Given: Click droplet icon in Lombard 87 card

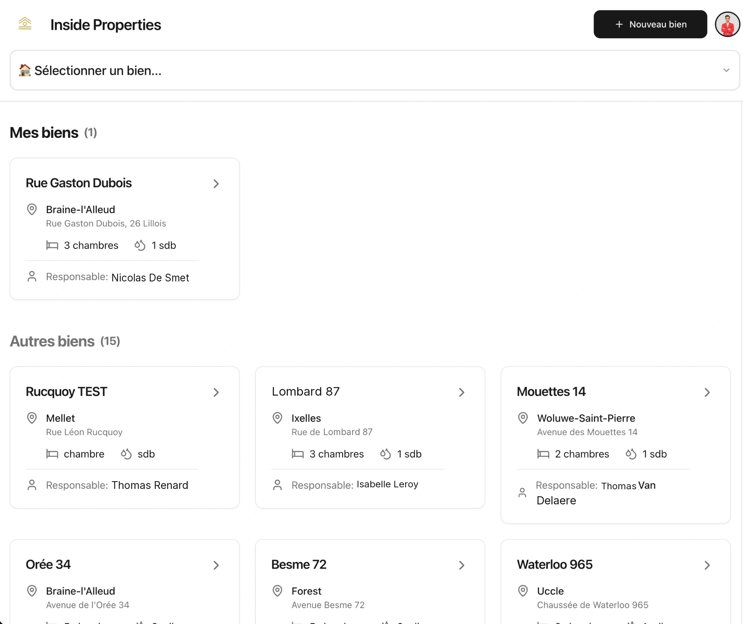Looking at the screenshot, I should 385,454.
